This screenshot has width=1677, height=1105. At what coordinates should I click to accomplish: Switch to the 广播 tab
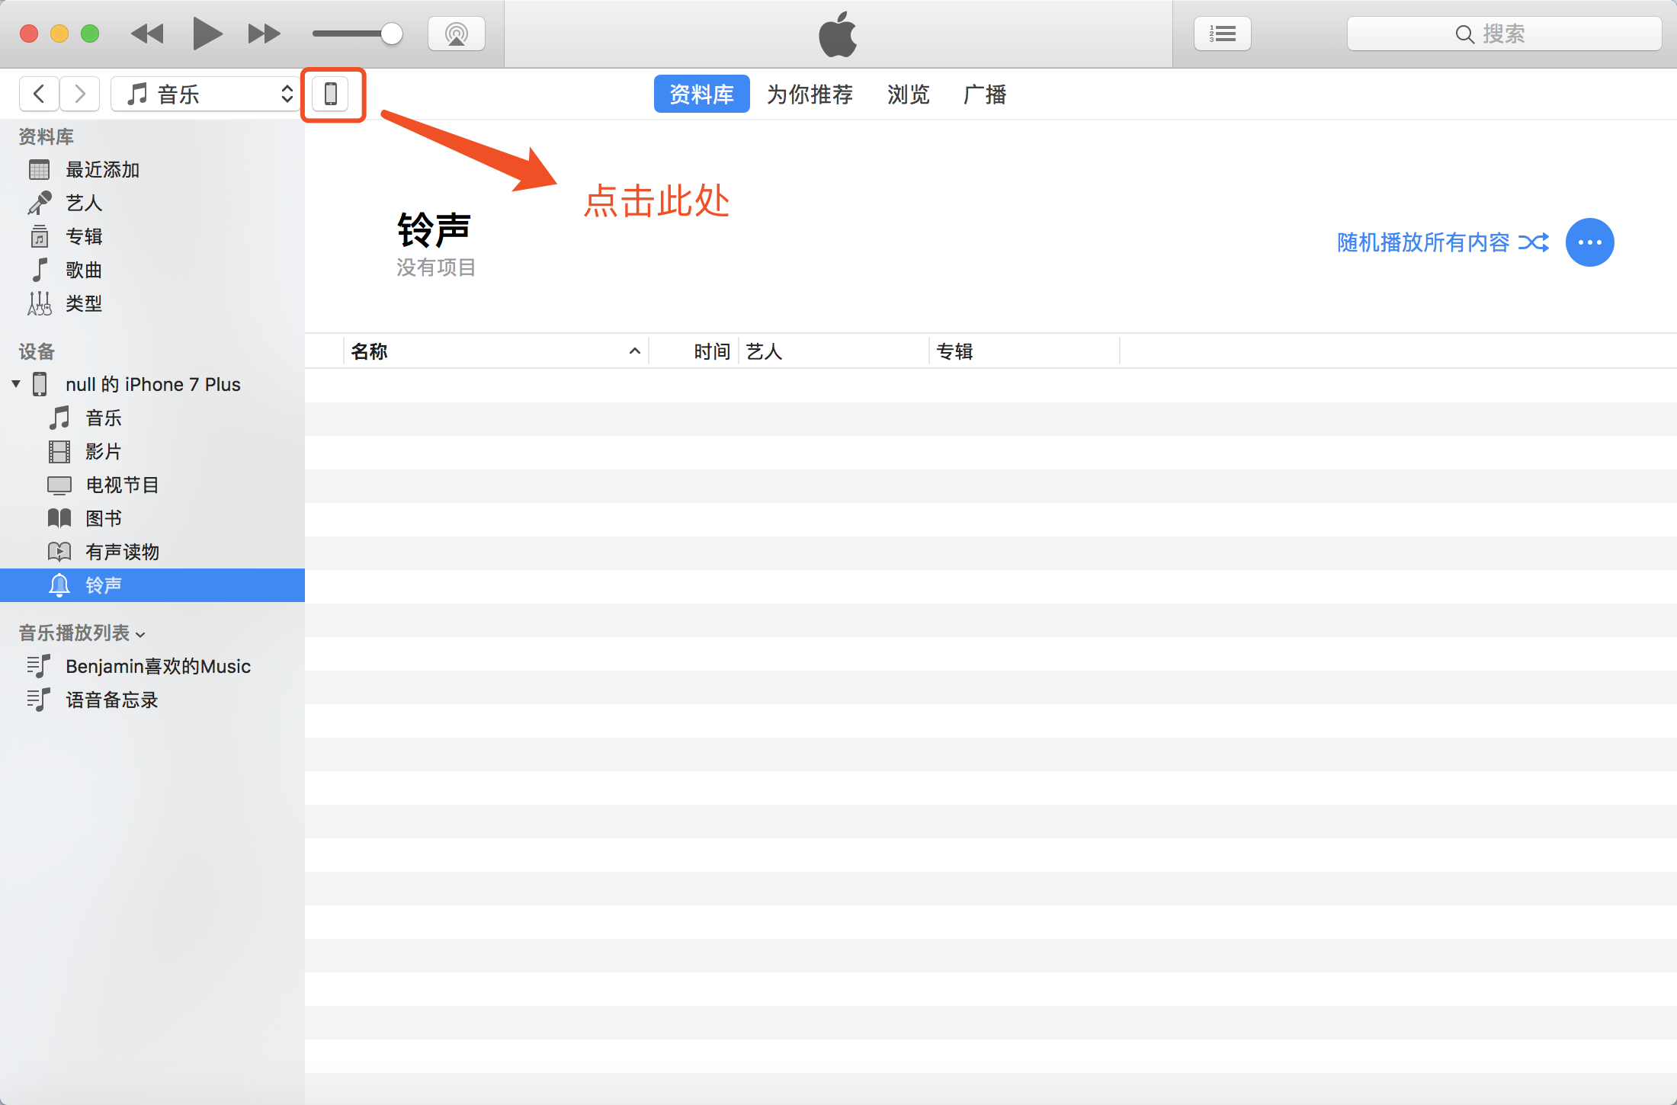click(x=985, y=94)
